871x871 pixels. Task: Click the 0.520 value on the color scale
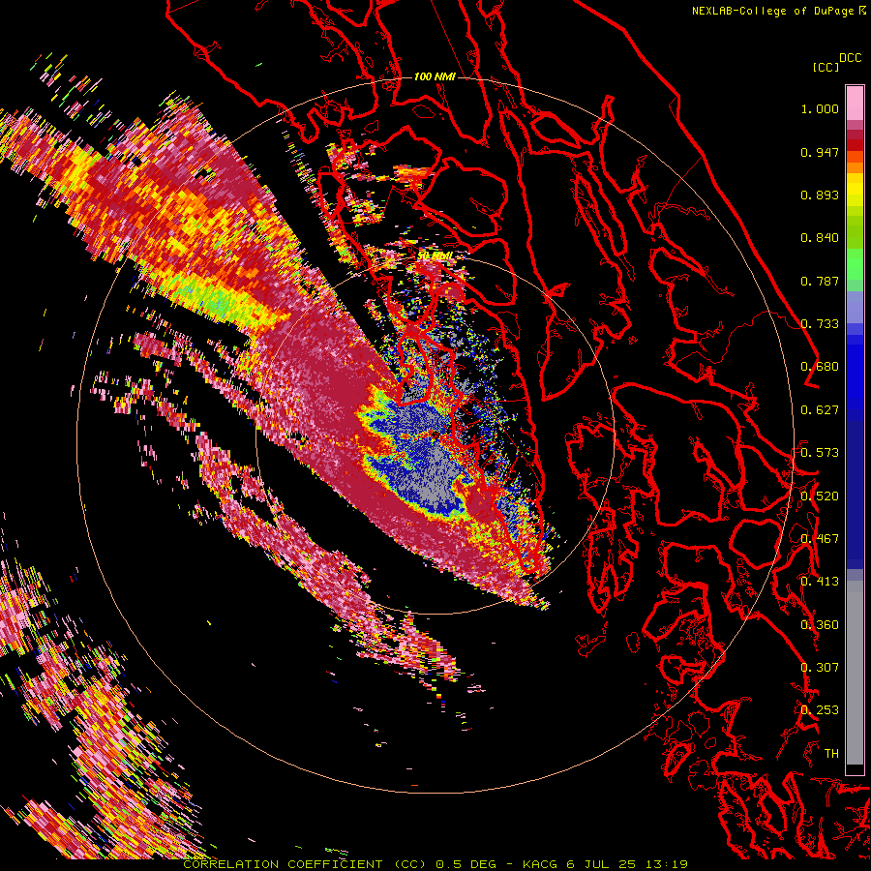coord(820,496)
